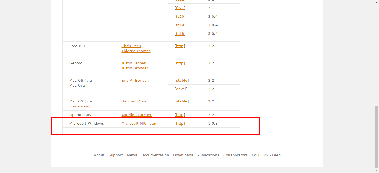Go to Support in footer
Viewport: 379px width, 173px height.
tap(116, 155)
